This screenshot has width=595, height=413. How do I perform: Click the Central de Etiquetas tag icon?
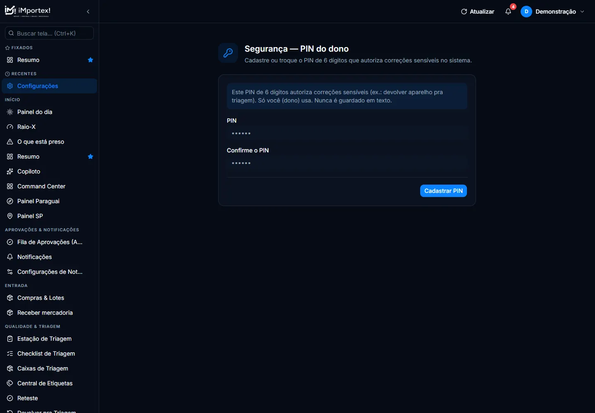click(x=10, y=383)
